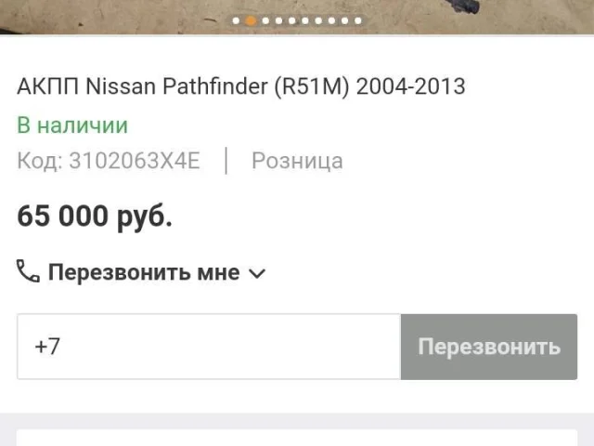Go to the sixth carousel dot
Viewport: 594px width, 446px height.
pos(305,20)
